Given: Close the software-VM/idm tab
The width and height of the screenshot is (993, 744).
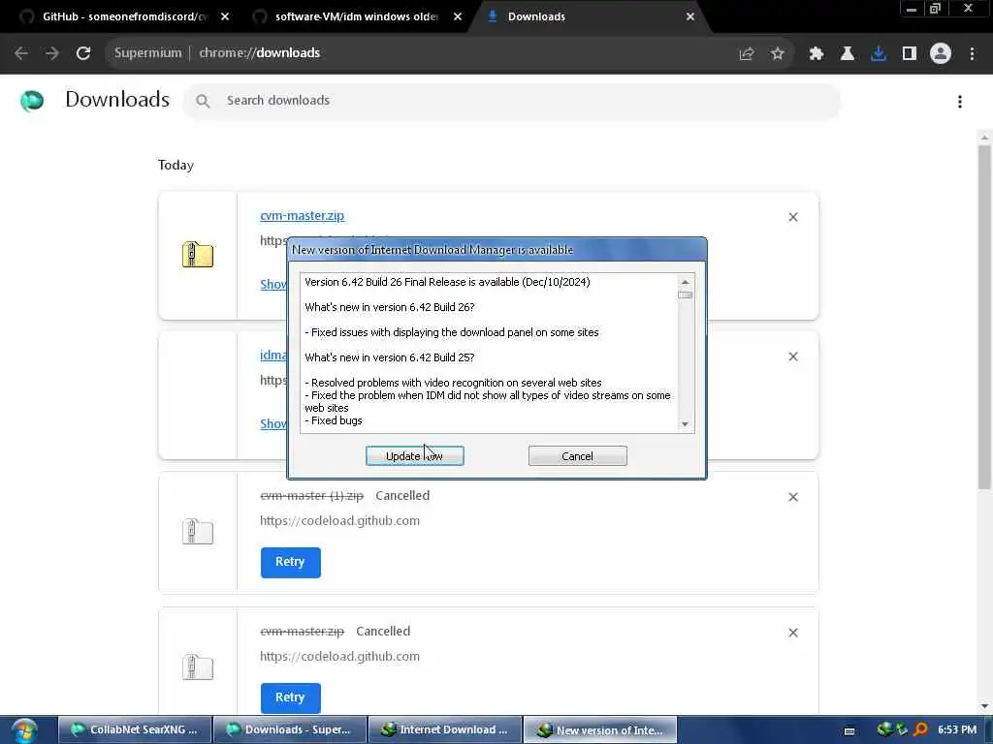Looking at the screenshot, I should tap(458, 16).
